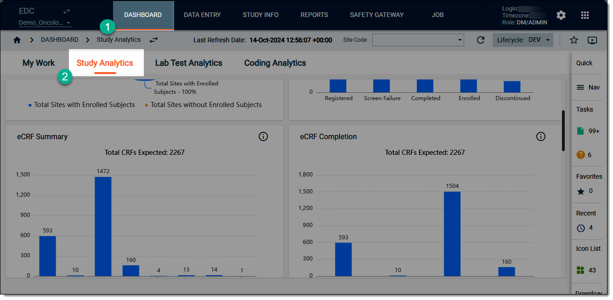Viewport: 613px width, 300px height.
Task: Click swap icon beside Study Analytics breadcrumb
Action: pos(153,40)
